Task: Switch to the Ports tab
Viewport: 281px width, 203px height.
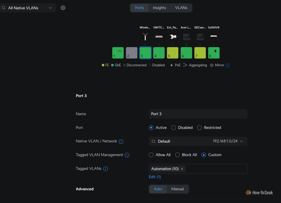Action: point(139,8)
